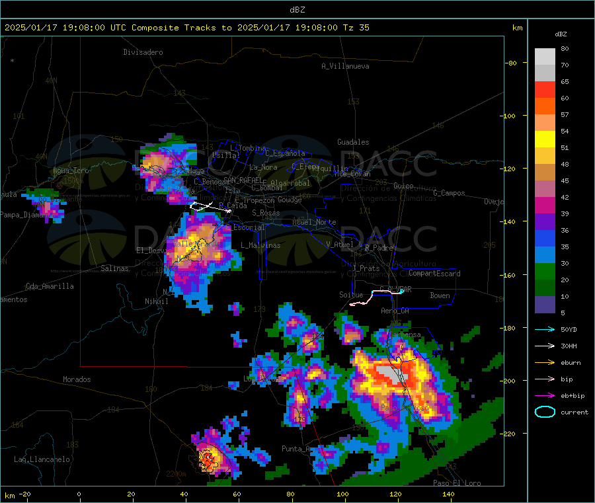Click the Guadales map label

point(353,142)
